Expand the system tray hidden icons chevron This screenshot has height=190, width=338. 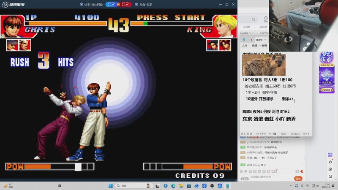(291, 186)
